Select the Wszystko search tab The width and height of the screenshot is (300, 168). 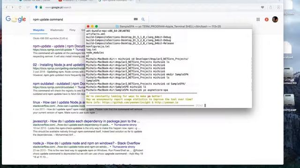click(x=38, y=30)
